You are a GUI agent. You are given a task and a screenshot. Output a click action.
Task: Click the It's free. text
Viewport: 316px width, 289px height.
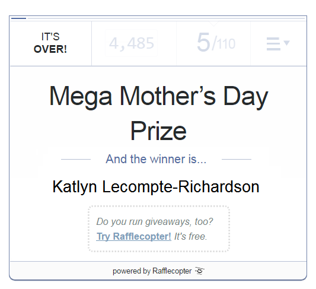191,236
